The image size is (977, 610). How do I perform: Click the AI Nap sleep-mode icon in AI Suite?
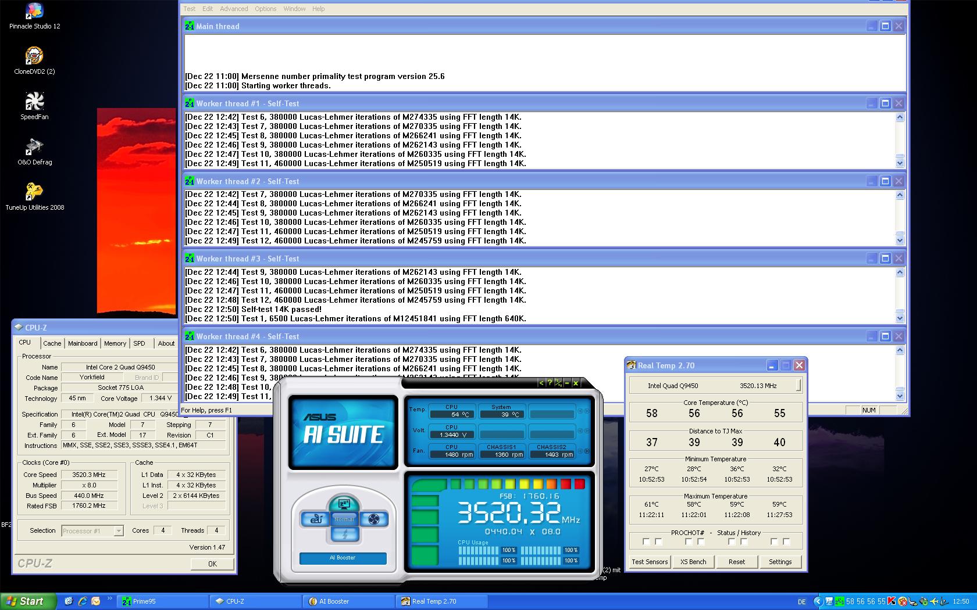(x=344, y=503)
